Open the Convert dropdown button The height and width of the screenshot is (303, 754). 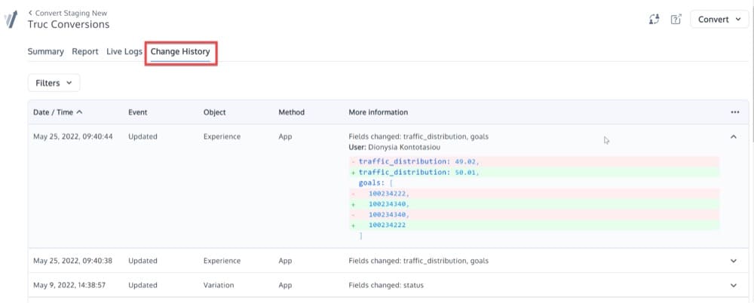click(x=719, y=20)
